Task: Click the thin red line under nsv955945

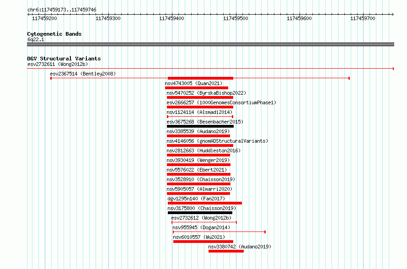Action: 219,232
